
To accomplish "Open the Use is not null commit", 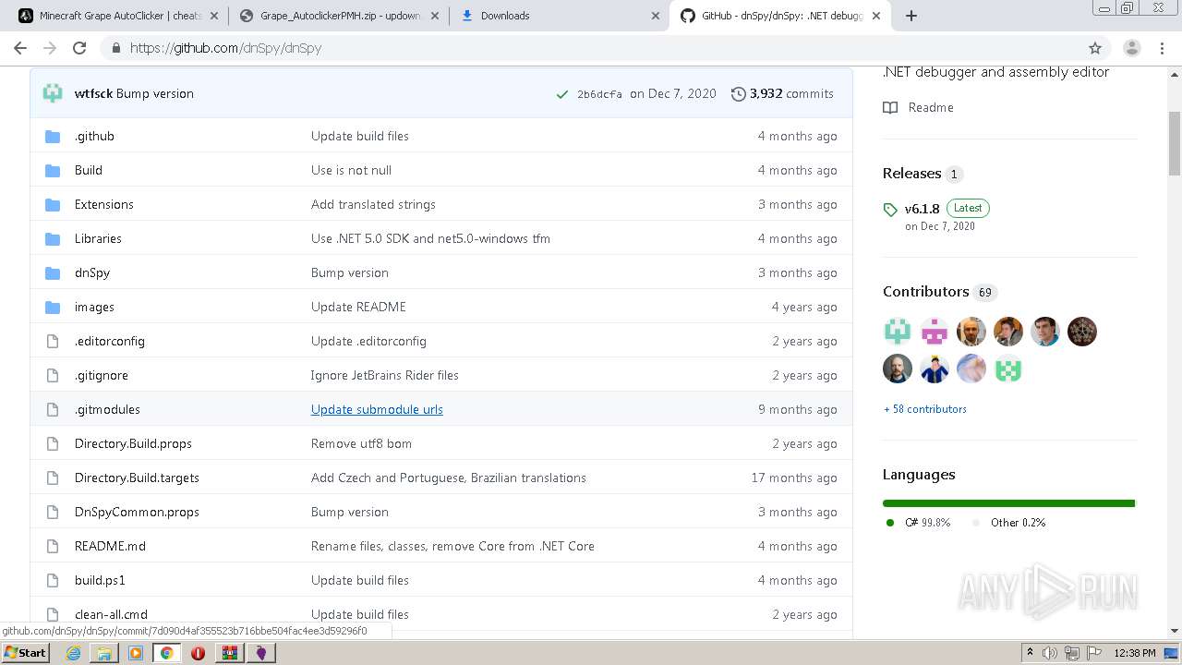I will (x=351, y=171).
